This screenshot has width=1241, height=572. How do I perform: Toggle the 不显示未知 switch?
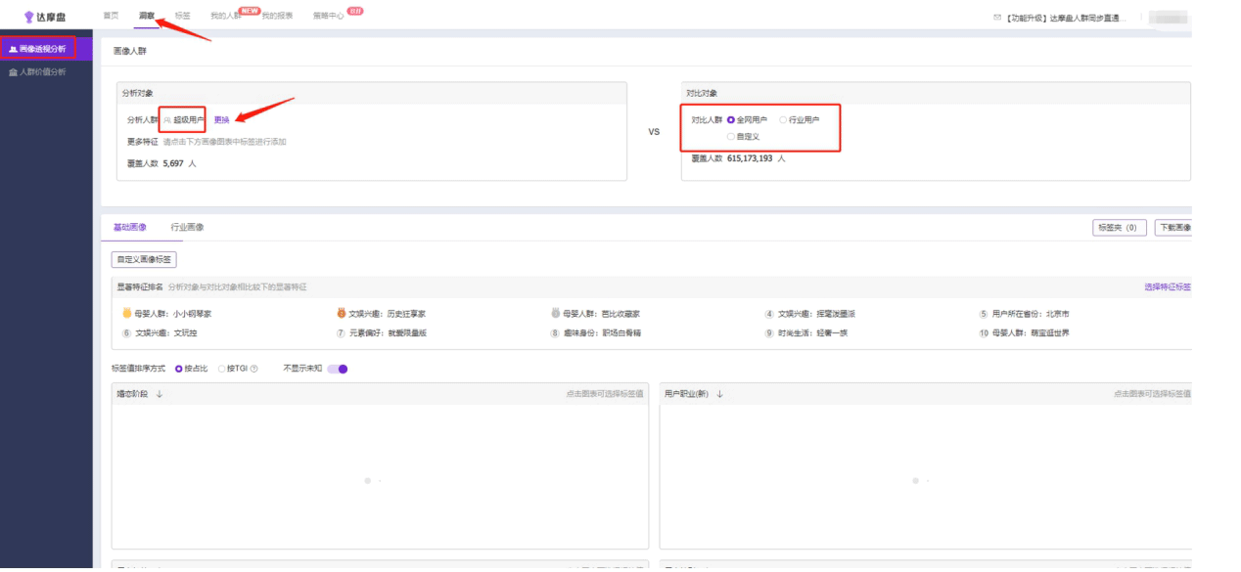pyautogui.click(x=338, y=369)
